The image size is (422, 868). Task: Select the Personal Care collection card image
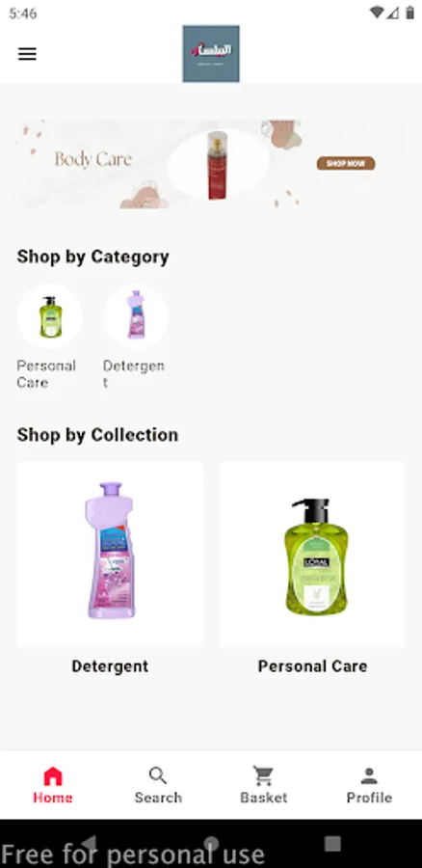[312, 555]
